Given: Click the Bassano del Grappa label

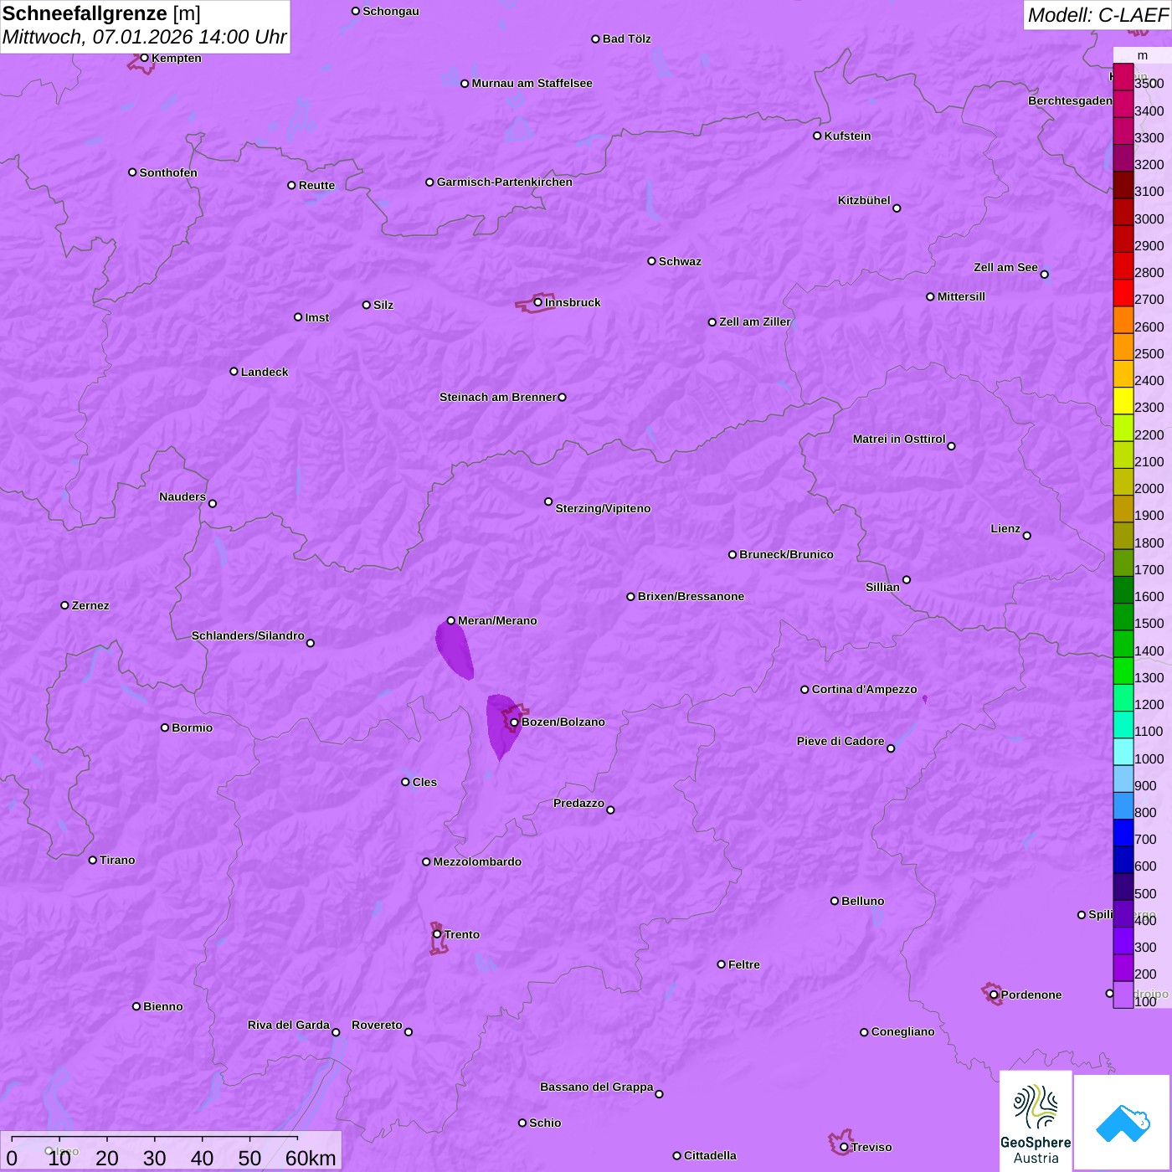Looking at the screenshot, I should point(597,1087).
